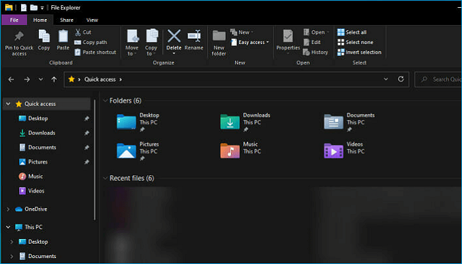The image size is (462, 264).
Task: Collapse the Folders (6) section
Action: click(x=105, y=101)
